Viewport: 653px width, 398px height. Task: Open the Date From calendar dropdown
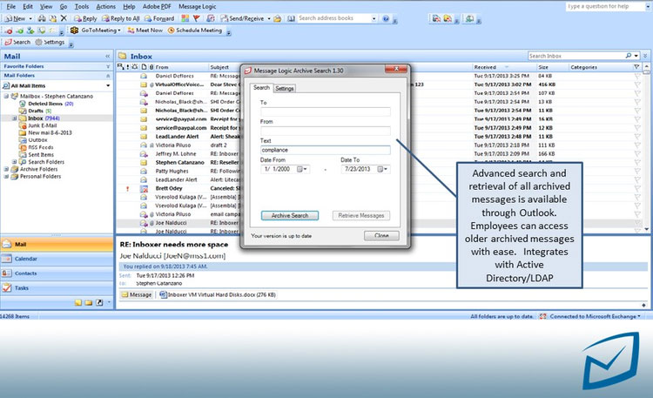click(303, 169)
